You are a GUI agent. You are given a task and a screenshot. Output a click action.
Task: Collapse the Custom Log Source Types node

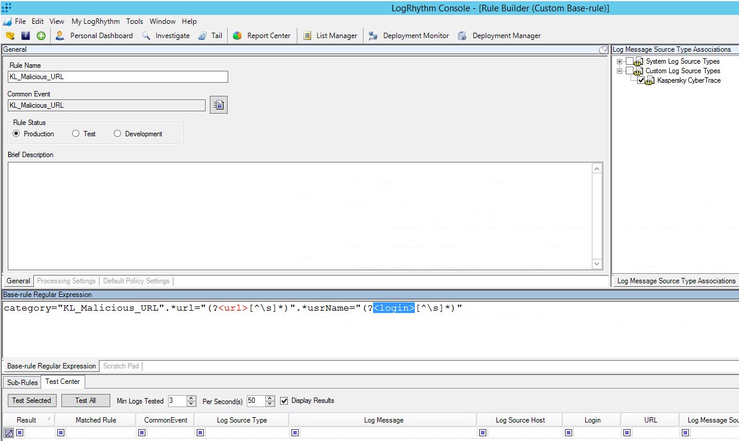(x=619, y=70)
